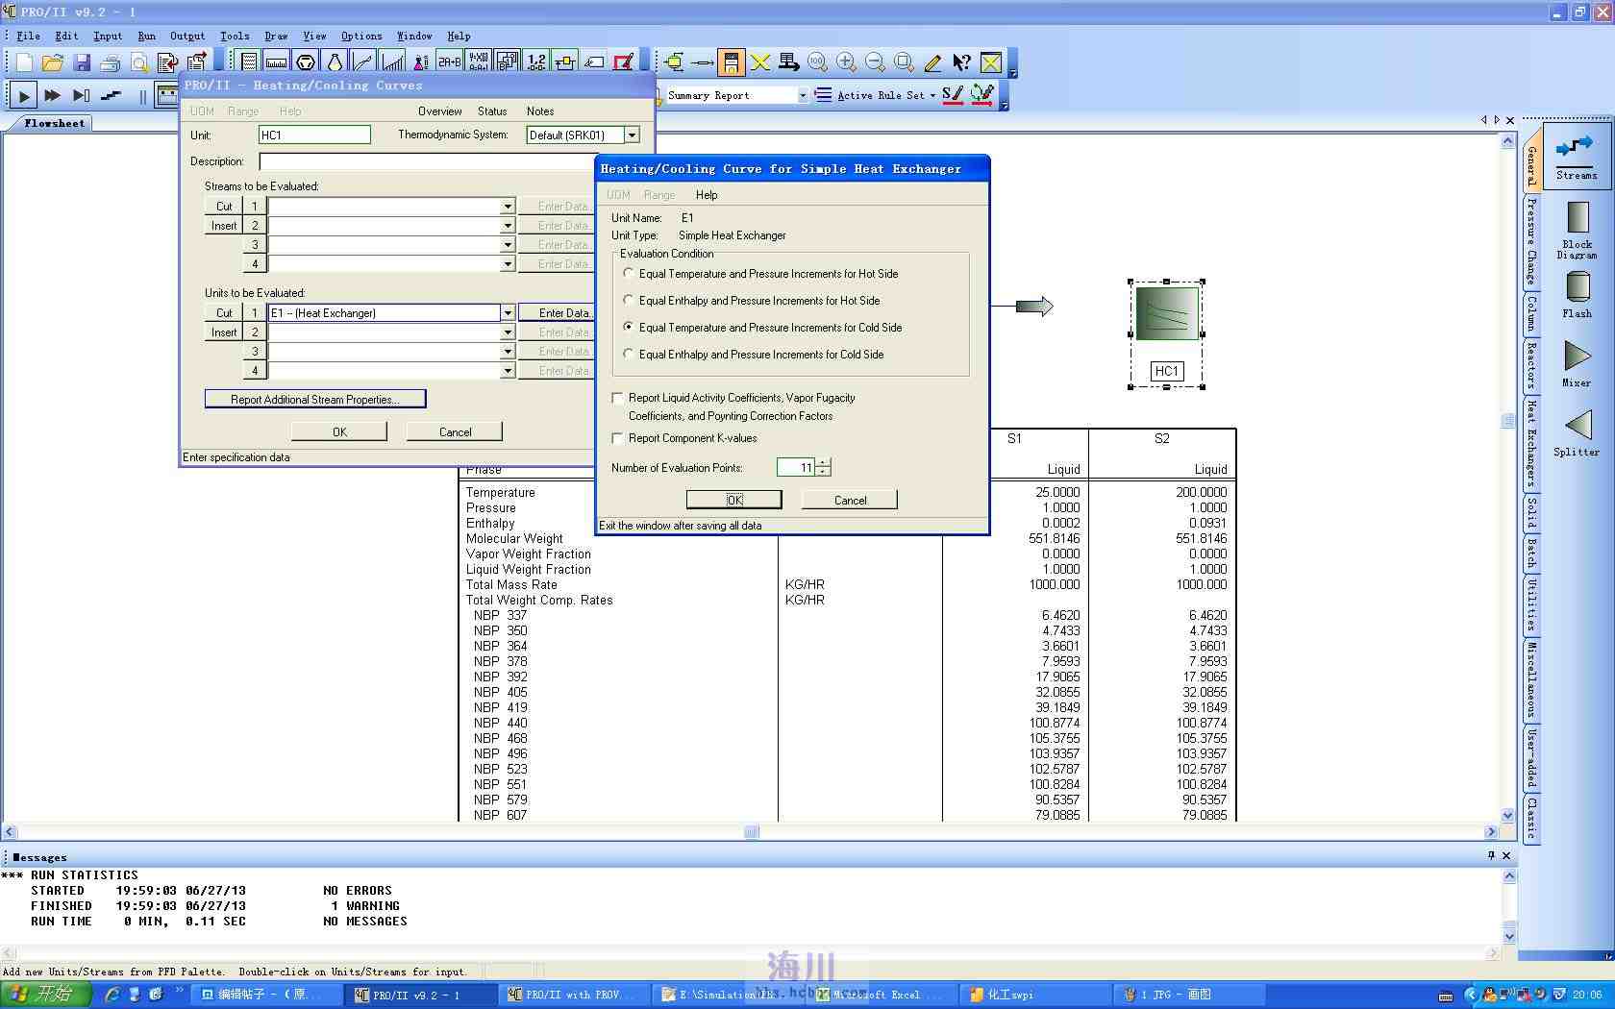Click Cancel in Heating/Cooling Curves dialog

coord(455,431)
